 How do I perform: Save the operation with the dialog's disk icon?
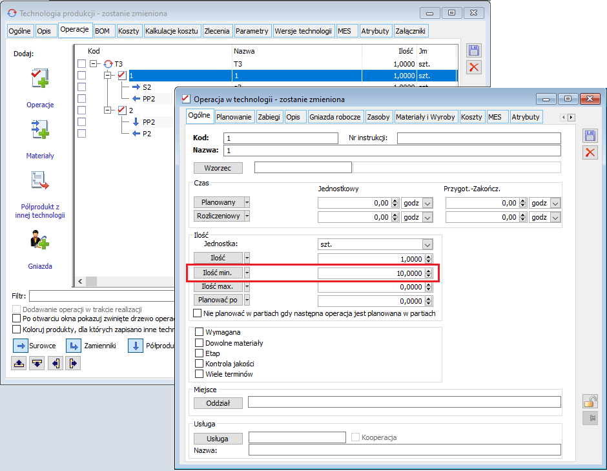click(590, 136)
